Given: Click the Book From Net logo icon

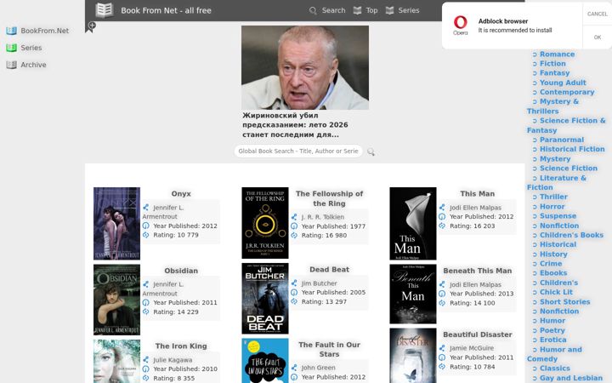Looking at the screenshot, I should (x=105, y=10).
